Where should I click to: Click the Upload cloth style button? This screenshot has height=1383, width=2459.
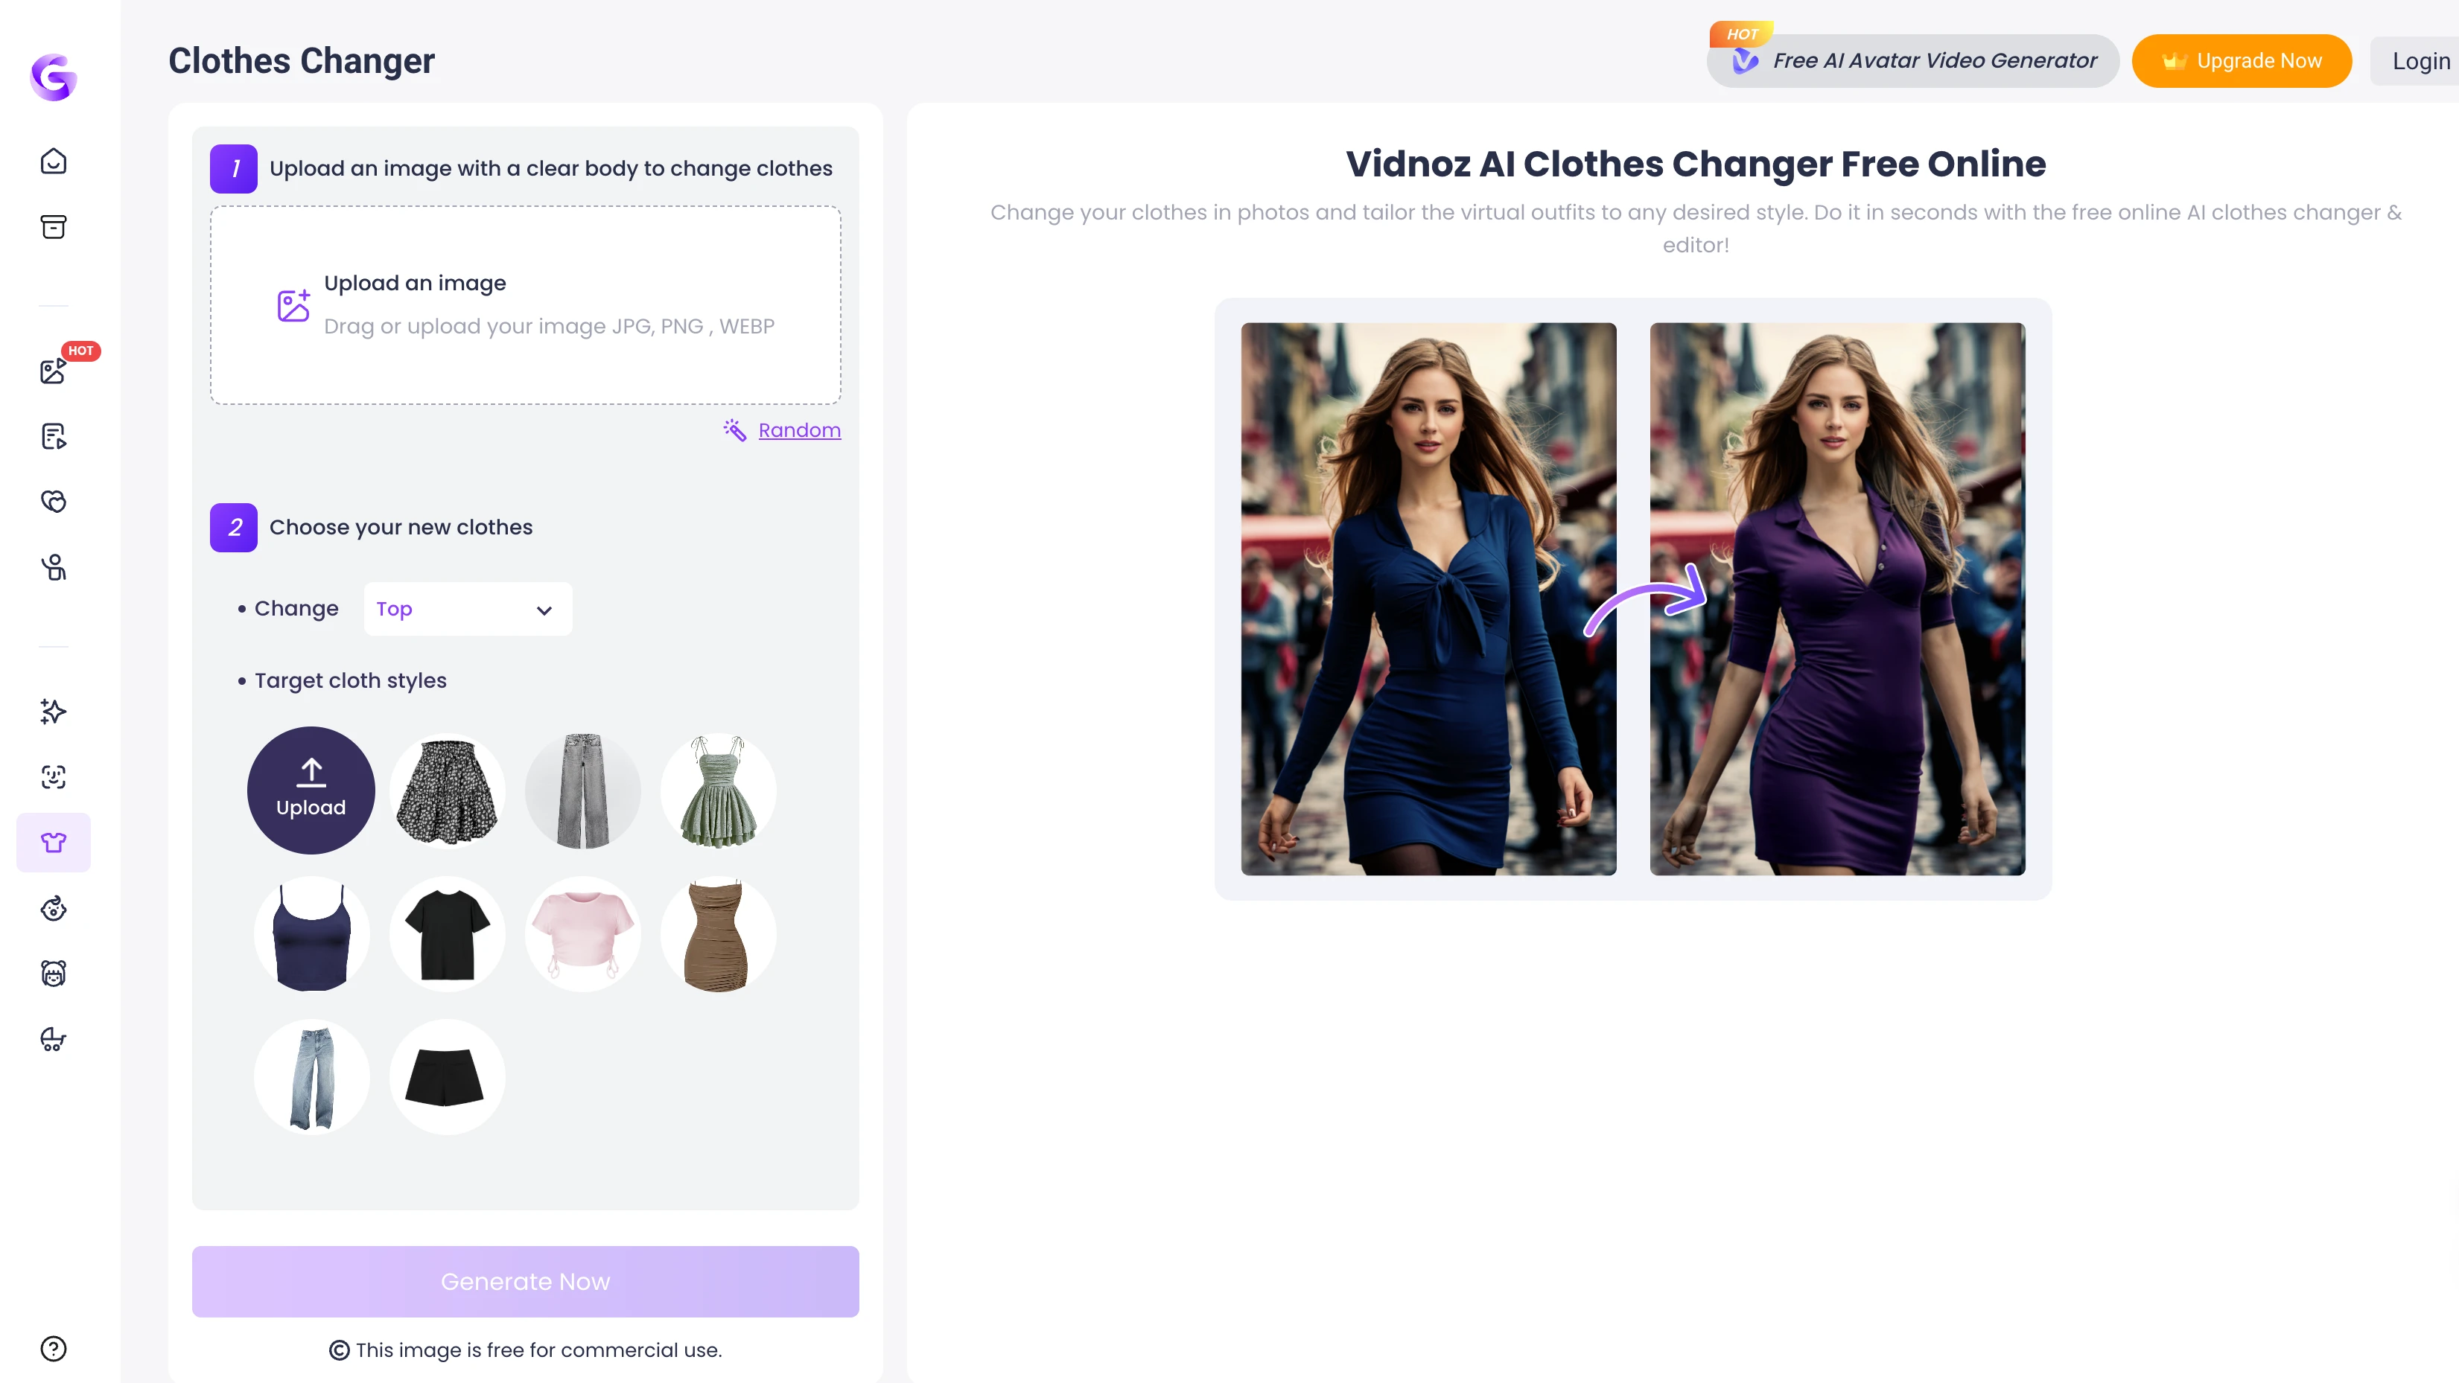311,790
